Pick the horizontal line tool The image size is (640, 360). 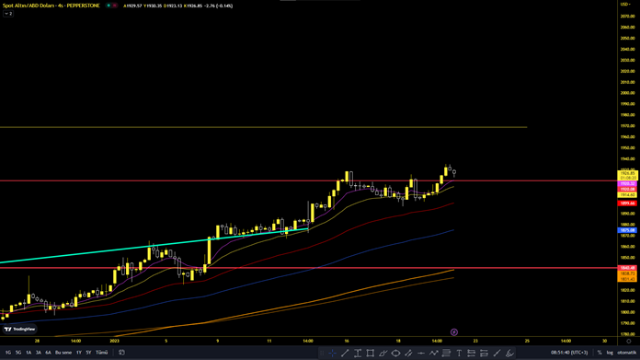point(421,353)
